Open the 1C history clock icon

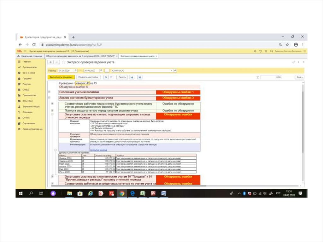pyautogui.click(x=261, y=51)
